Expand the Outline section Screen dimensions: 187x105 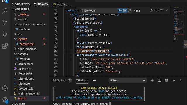pyautogui.click(x=30, y=104)
